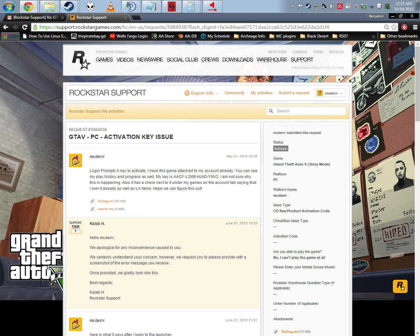Open the VIDEOS menu item

coord(125,59)
